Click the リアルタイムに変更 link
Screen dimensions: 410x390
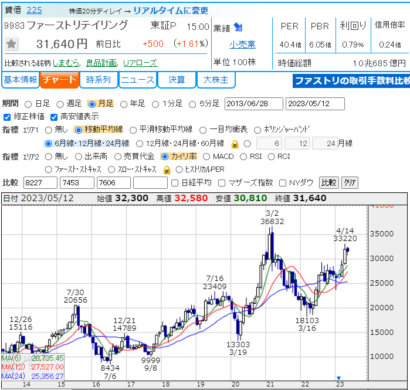171,11
